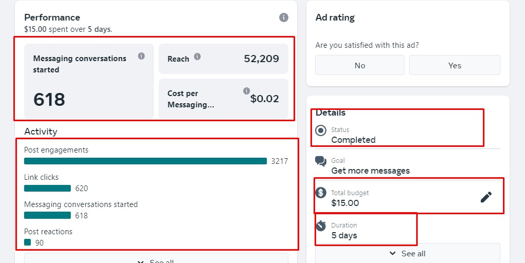Open info for Messaging conversations started
This screenshot has height=263, width=525.
[141, 56]
